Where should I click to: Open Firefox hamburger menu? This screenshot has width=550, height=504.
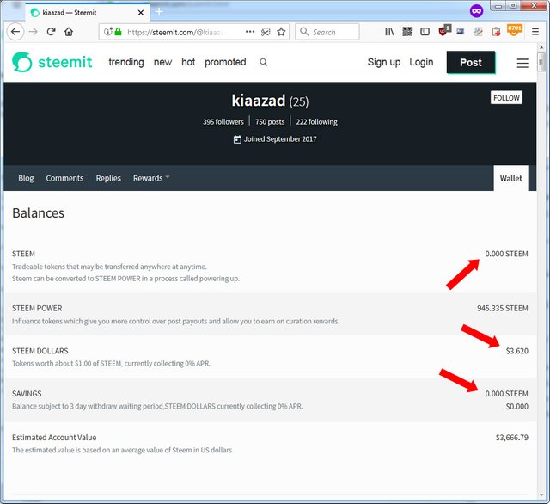(535, 32)
